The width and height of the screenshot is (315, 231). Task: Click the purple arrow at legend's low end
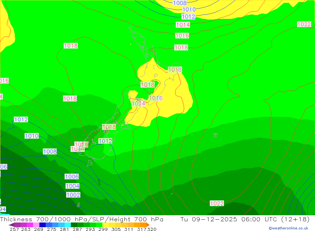11,225
